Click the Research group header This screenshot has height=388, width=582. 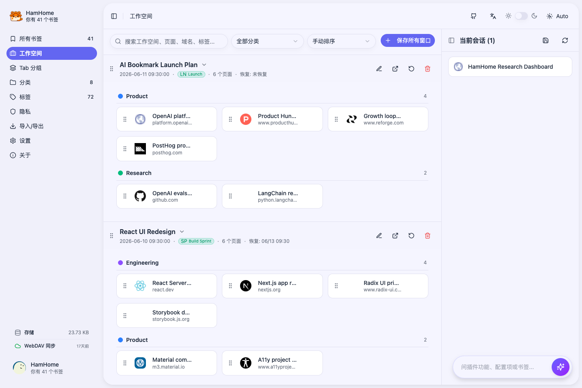pos(272,173)
